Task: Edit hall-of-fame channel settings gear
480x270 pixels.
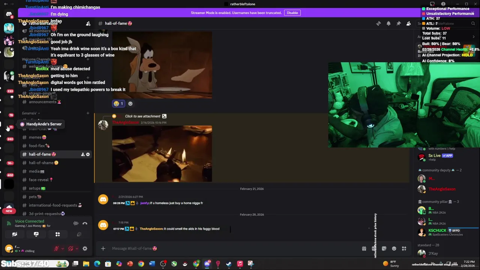Action: (88, 154)
